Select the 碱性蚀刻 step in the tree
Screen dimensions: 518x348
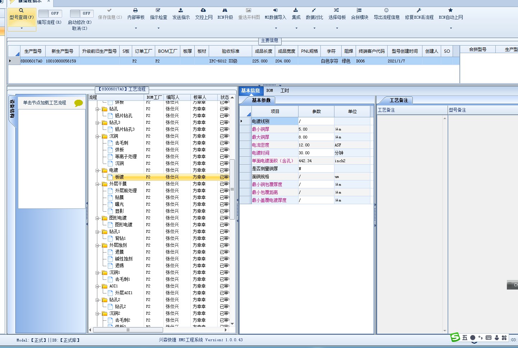124,259
